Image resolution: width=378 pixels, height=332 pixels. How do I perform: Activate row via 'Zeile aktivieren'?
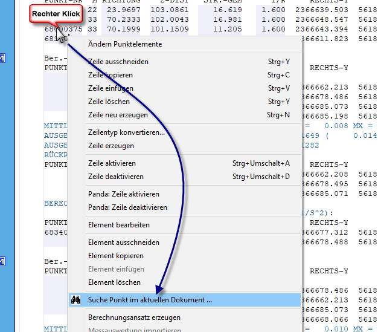point(112,163)
